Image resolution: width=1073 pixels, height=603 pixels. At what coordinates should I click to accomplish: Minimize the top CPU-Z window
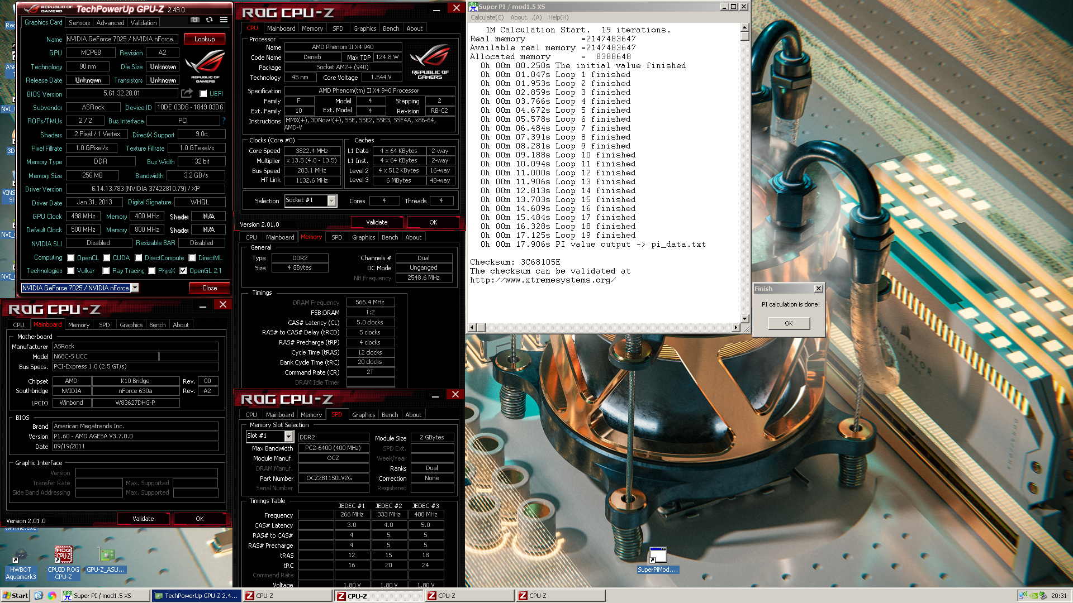[436, 9]
